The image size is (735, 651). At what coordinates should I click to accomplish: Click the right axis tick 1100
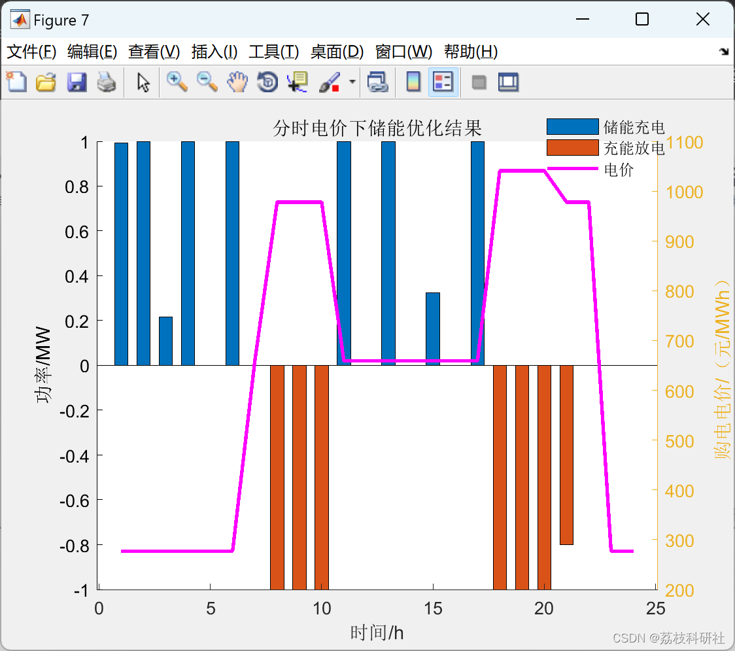(x=685, y=142)
